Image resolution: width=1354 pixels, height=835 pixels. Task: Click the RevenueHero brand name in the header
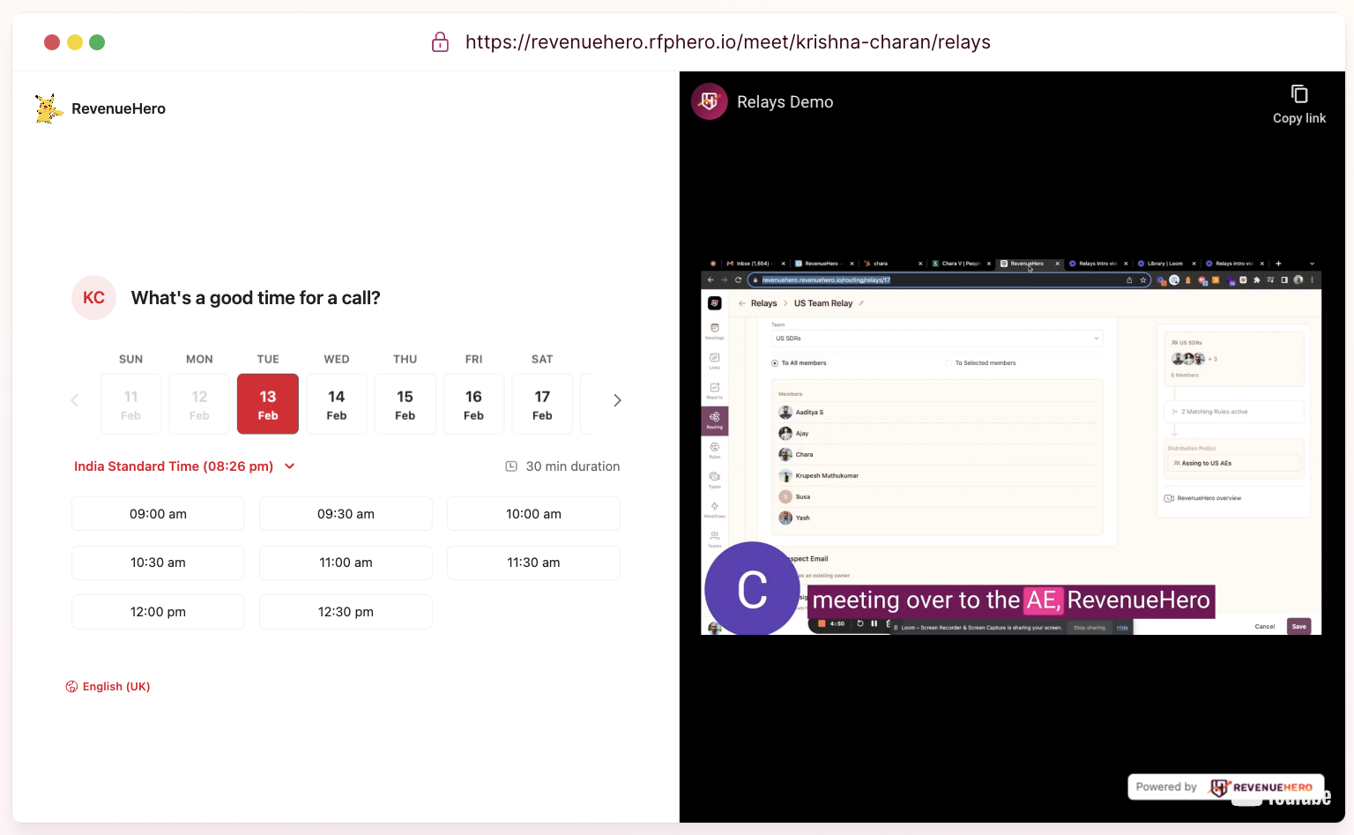click(x=118, y=108)
